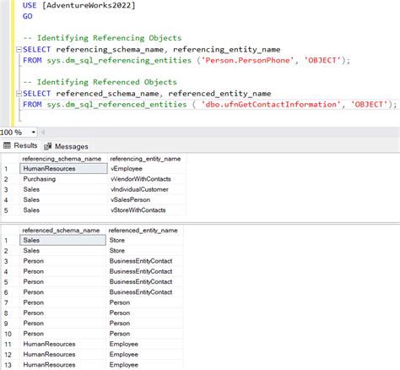Click 'Person.PersonPhone' string in the query
Viewport: 400px width, 370px height.
coord(247,61)
